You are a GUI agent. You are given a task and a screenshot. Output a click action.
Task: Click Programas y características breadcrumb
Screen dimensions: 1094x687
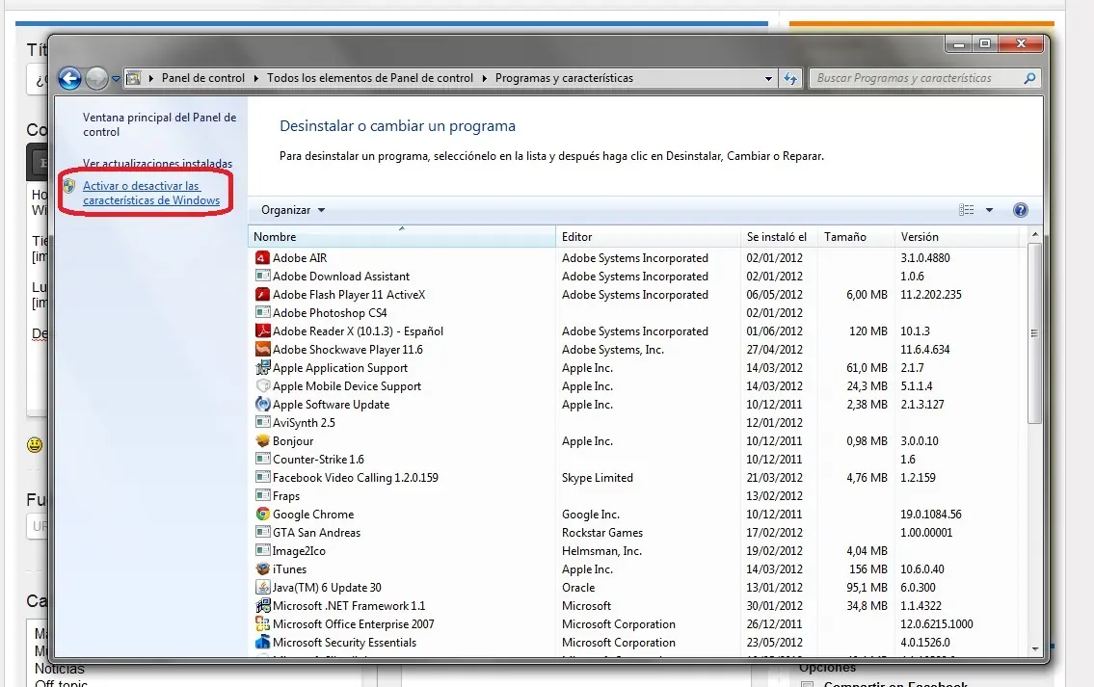pos(564,78)
